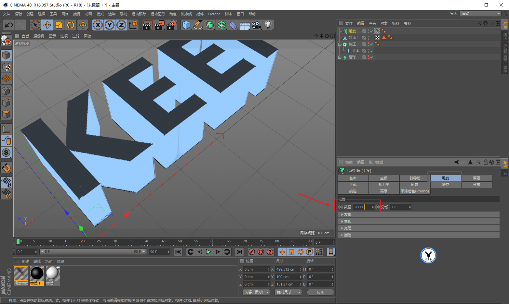Viewport: 509px width, 304px height.
Task: Click the Undo arrow icon
Action: click(9, 25)
